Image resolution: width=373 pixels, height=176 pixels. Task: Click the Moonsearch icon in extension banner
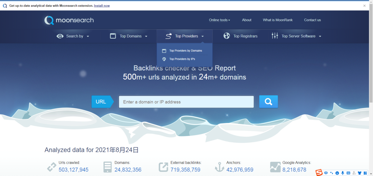5,6
